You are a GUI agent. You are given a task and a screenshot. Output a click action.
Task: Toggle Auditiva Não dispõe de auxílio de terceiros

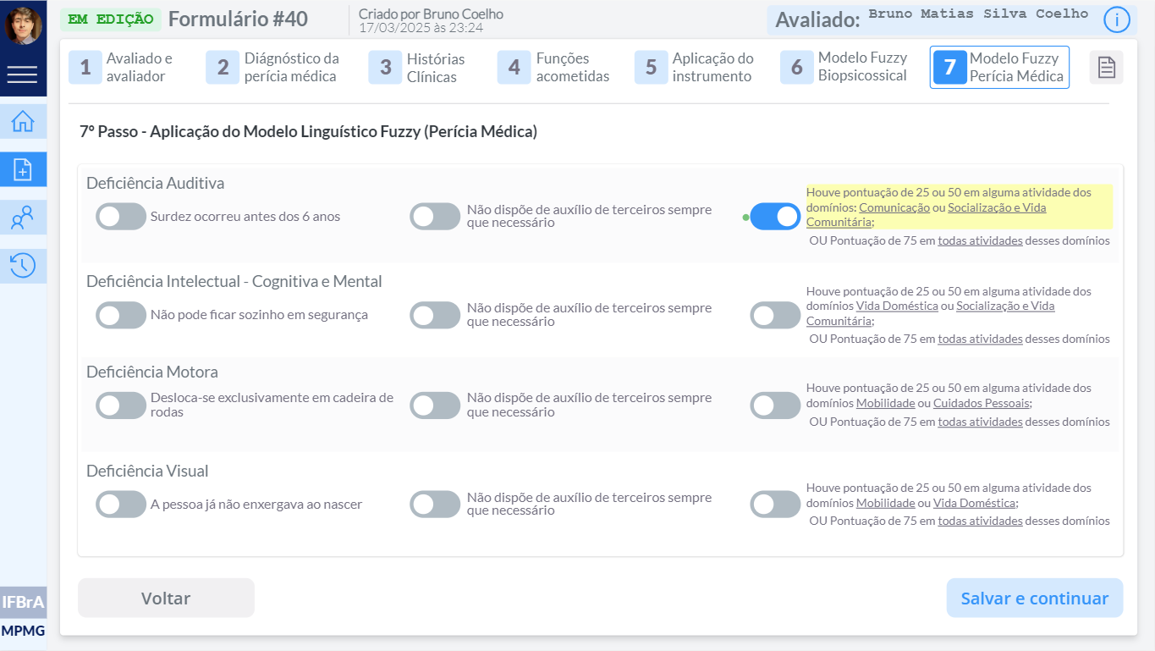click(x=435, y=217)
